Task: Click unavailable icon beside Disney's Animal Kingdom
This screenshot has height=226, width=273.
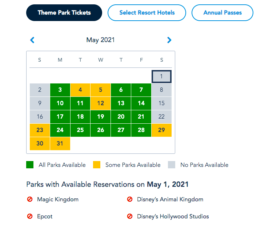Action: coord(130,199)
